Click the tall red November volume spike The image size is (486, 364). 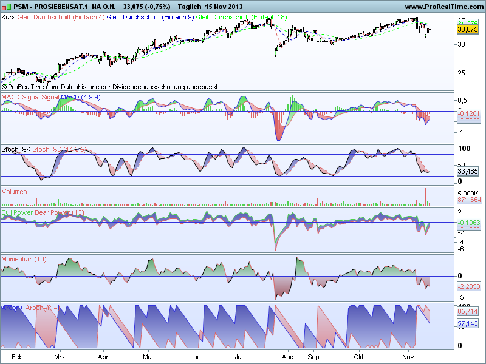click(425, 197)
